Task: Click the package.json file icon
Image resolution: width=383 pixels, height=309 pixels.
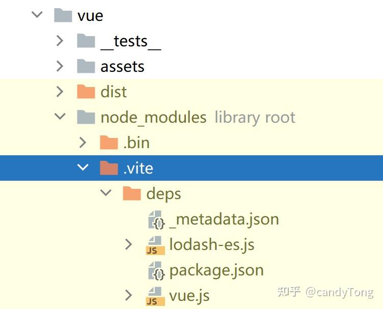Action: (x=155, y=270)
